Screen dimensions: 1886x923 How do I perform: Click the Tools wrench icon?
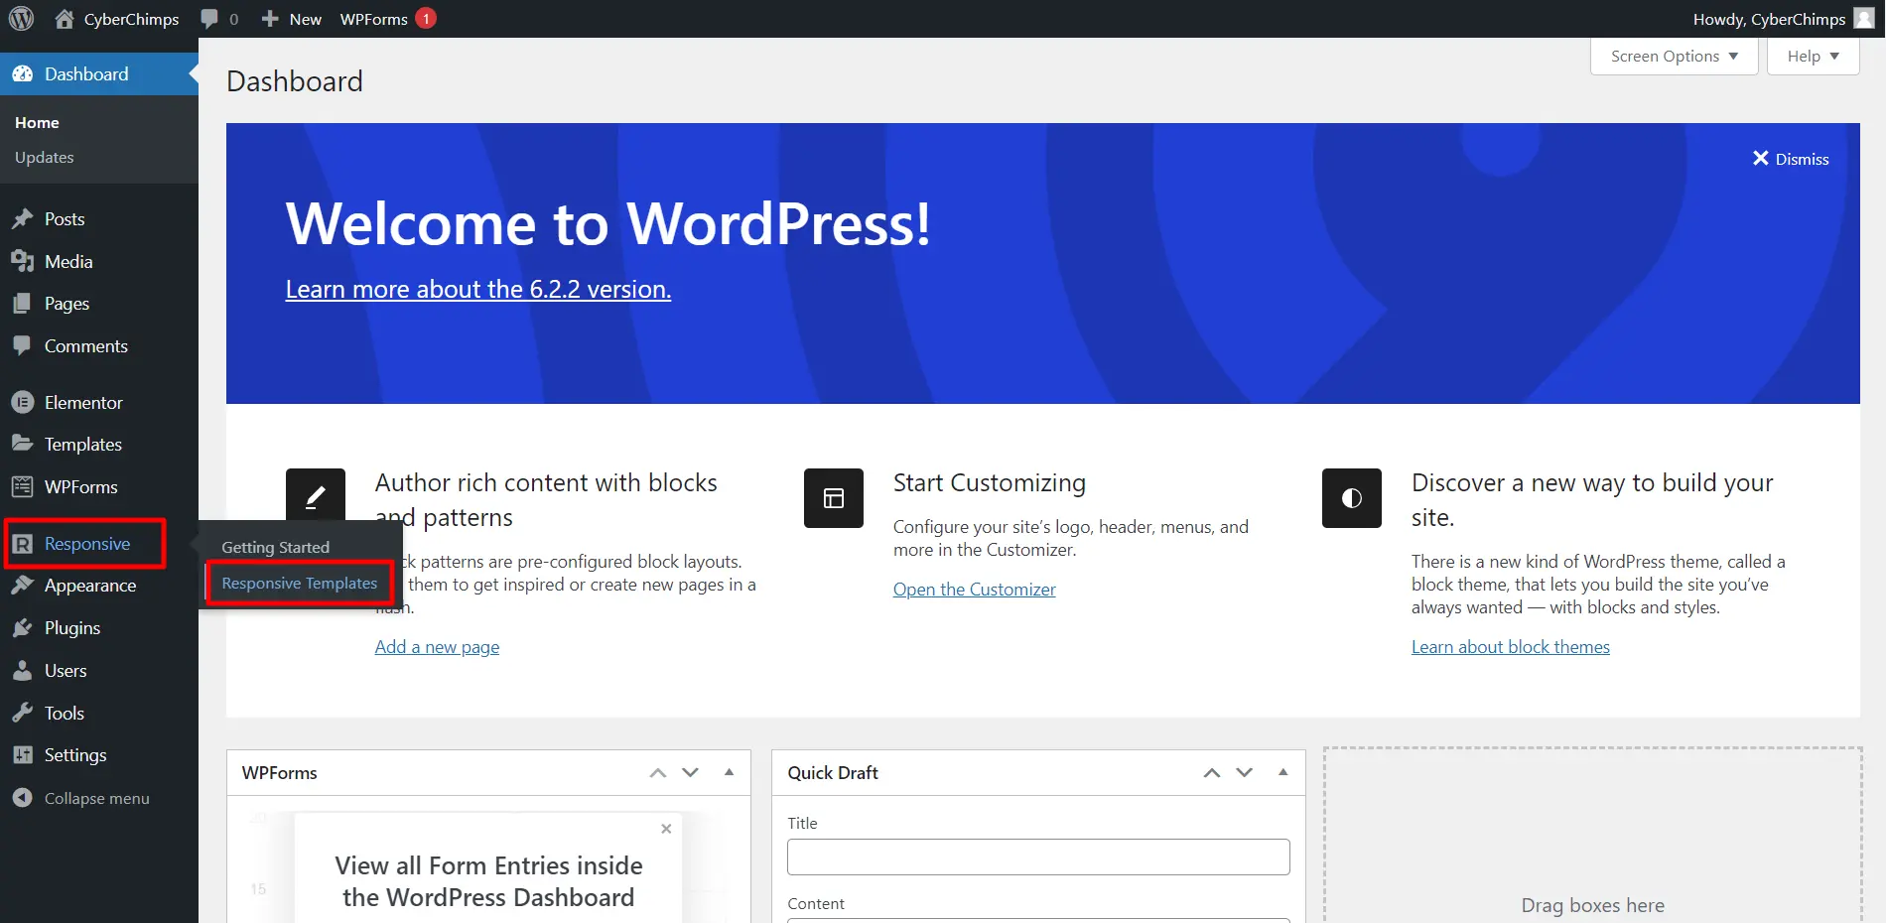(x=23, y=713)
